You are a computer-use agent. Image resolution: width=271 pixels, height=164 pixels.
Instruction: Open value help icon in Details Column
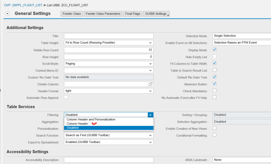[x=150, y=84]
